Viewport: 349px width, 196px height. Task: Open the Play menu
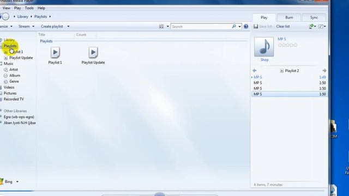pyautogui.click(x=17, y=8)
